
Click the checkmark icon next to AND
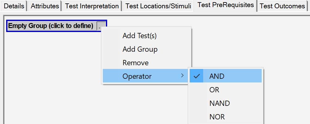(196, 76)
